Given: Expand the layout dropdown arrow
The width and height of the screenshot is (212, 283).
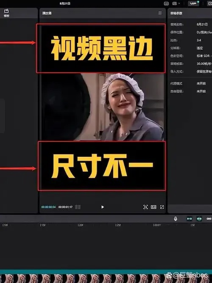Looking at the screenshot, I should click(179, 3).
